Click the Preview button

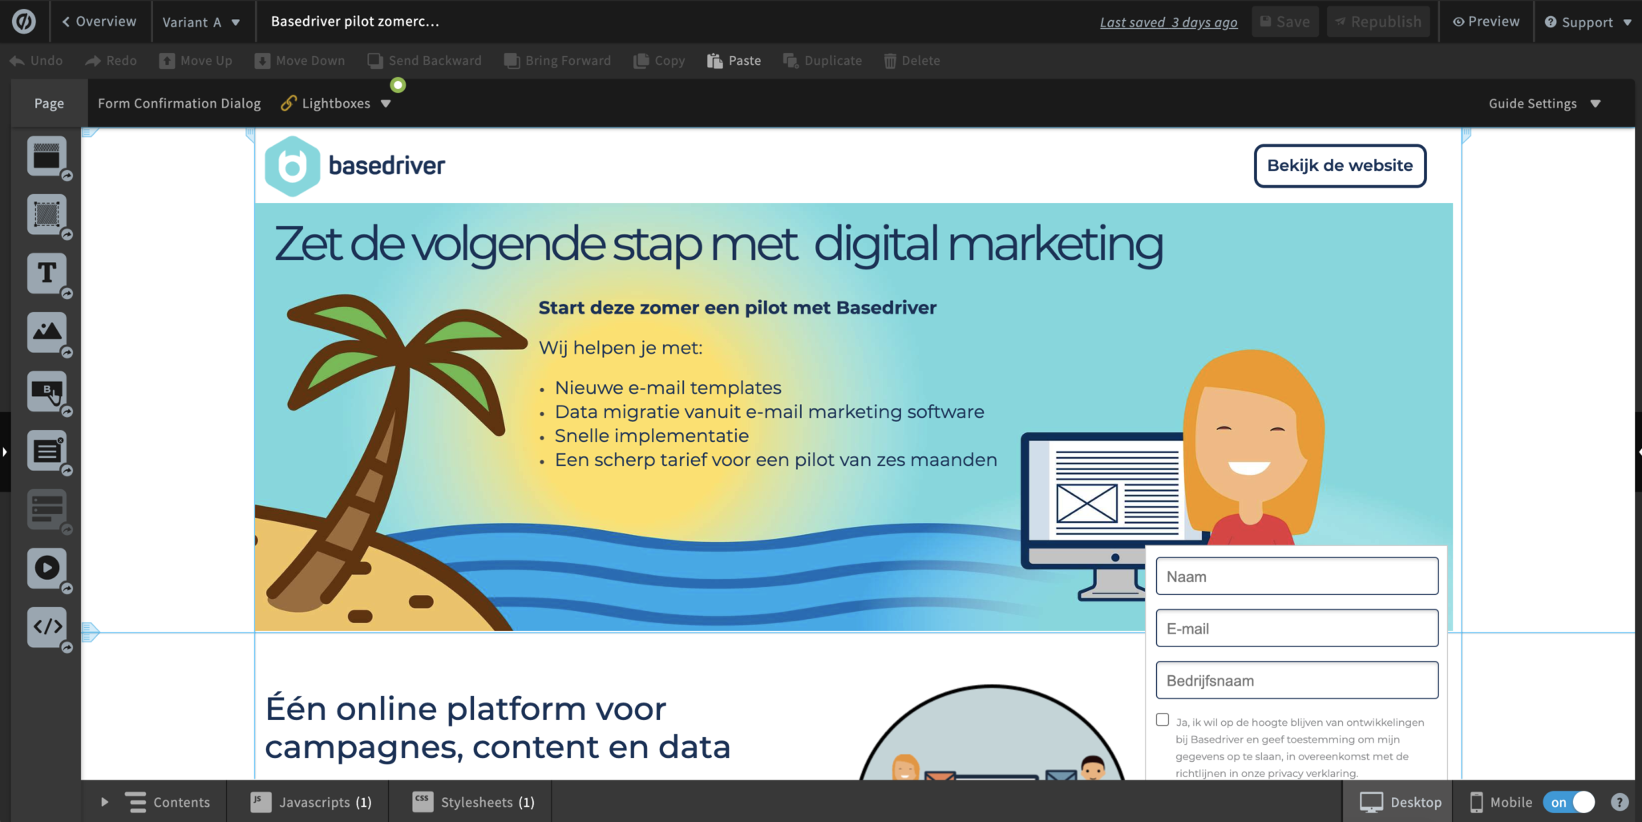tap(1486, 22)
